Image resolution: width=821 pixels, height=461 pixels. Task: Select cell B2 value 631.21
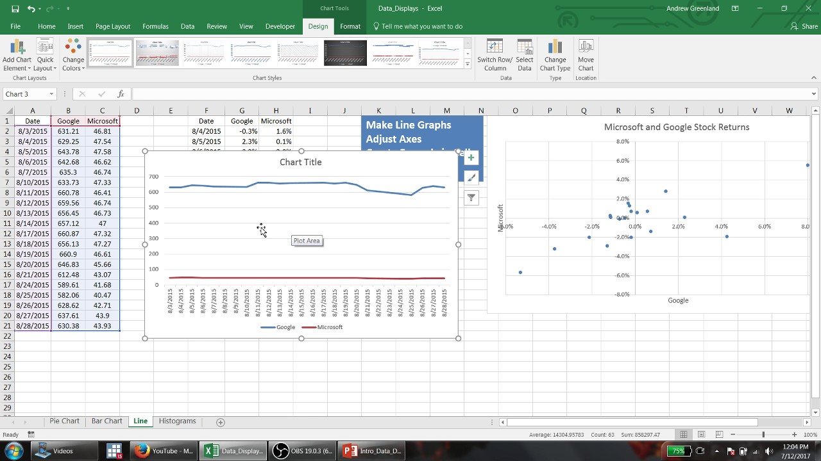click(68, 131)
